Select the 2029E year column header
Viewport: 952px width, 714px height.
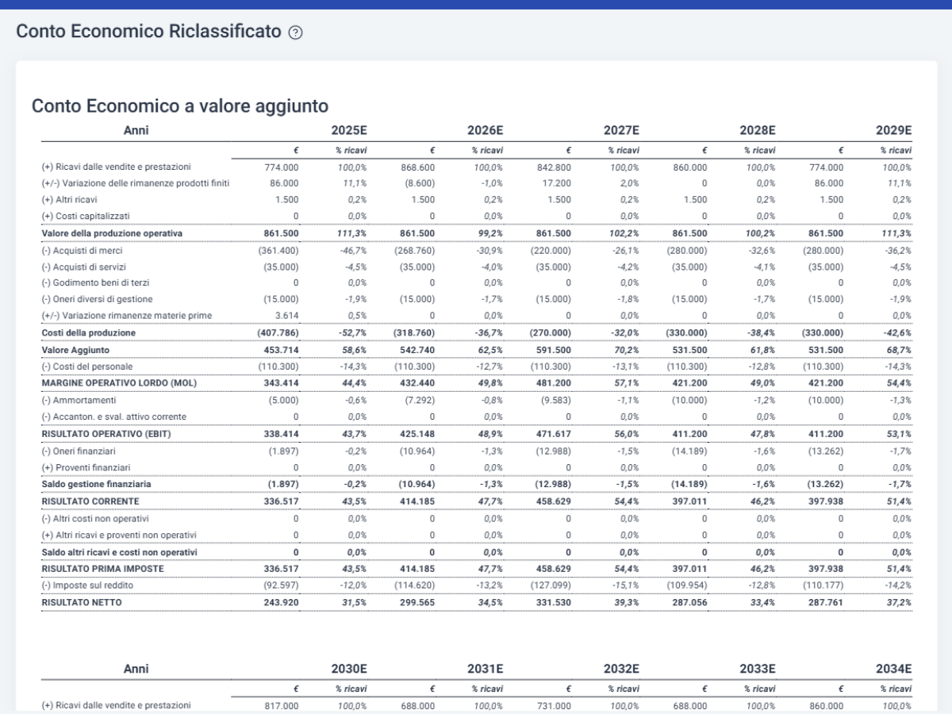pos(893,130)
